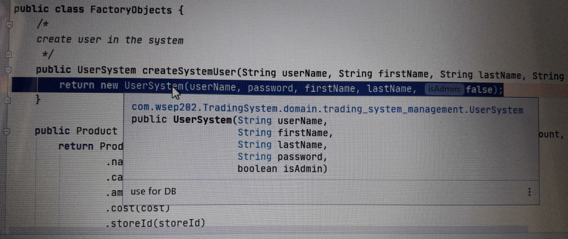Toggle the fold marker at the comment's closing line
The height and width of the screenshot is (239, 568).
point(9,55)
